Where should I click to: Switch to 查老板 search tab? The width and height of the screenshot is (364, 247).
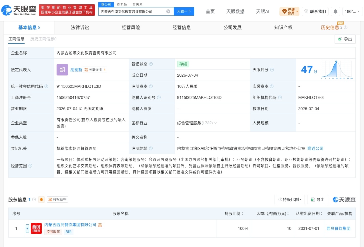[x=122, y=5]
